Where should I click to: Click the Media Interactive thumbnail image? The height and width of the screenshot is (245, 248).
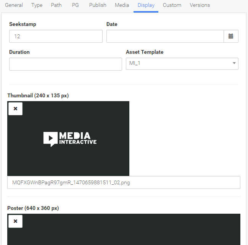coord(68,139)
